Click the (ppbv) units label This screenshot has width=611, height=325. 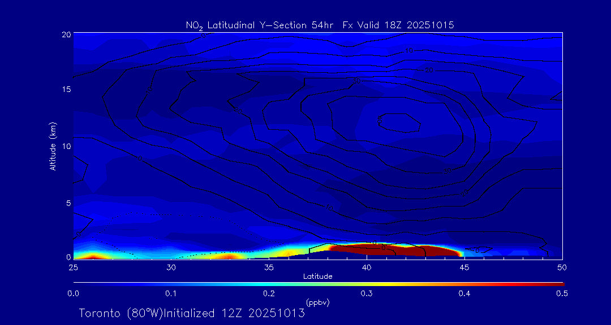click(317, 302)
